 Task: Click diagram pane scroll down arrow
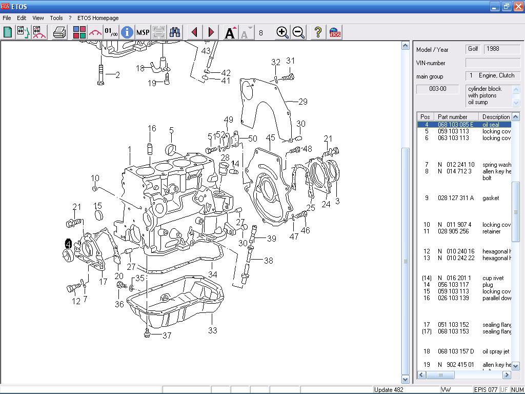pyautogui.click(x=406, y=380)
